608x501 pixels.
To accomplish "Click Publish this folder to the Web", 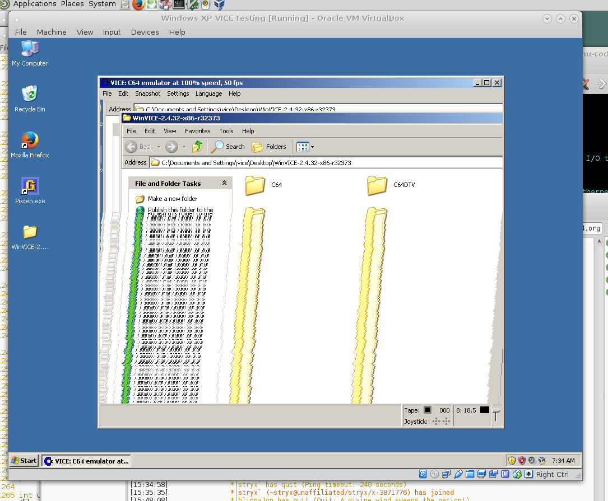I will pyautogui.click(x=180, y=209).
